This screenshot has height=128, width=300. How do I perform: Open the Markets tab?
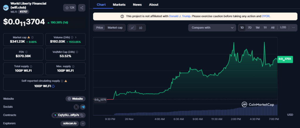click(119, 5)
